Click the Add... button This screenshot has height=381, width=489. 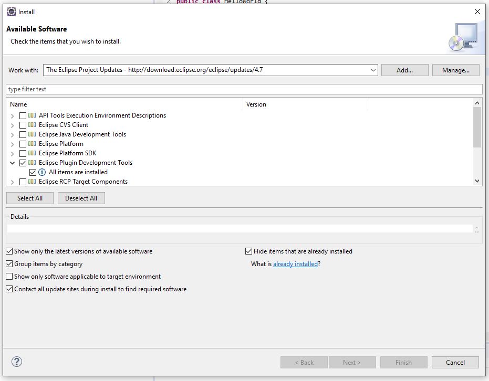pyautogui.click(x=404, y=70)
